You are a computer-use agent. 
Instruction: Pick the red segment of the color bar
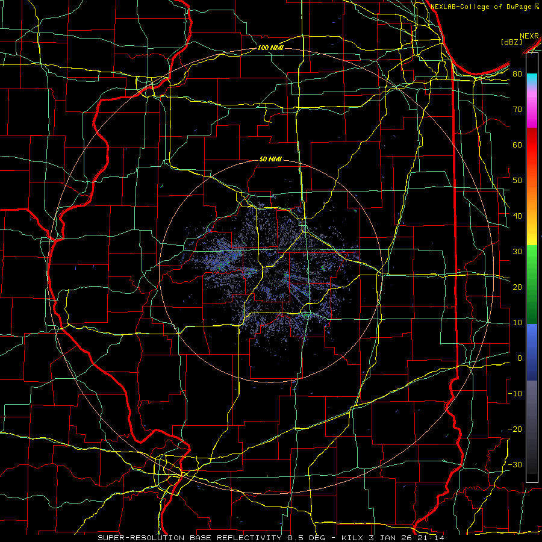pos(532,145)
